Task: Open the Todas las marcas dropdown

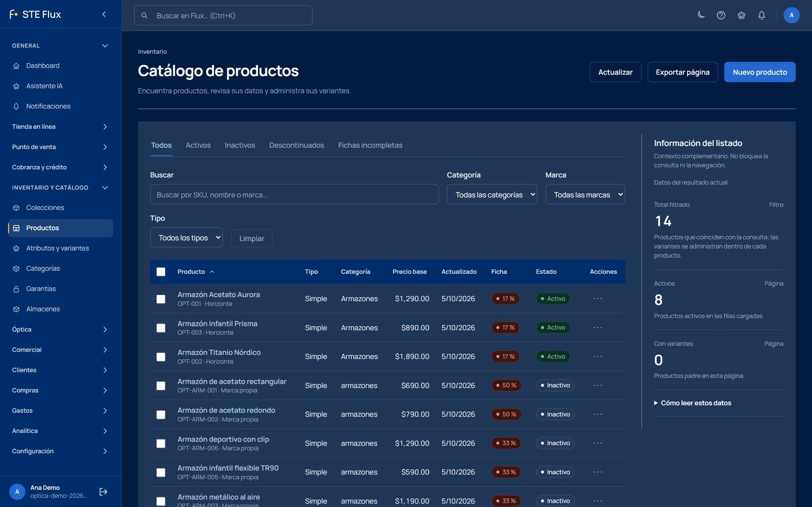Action: tap(585, 194)
